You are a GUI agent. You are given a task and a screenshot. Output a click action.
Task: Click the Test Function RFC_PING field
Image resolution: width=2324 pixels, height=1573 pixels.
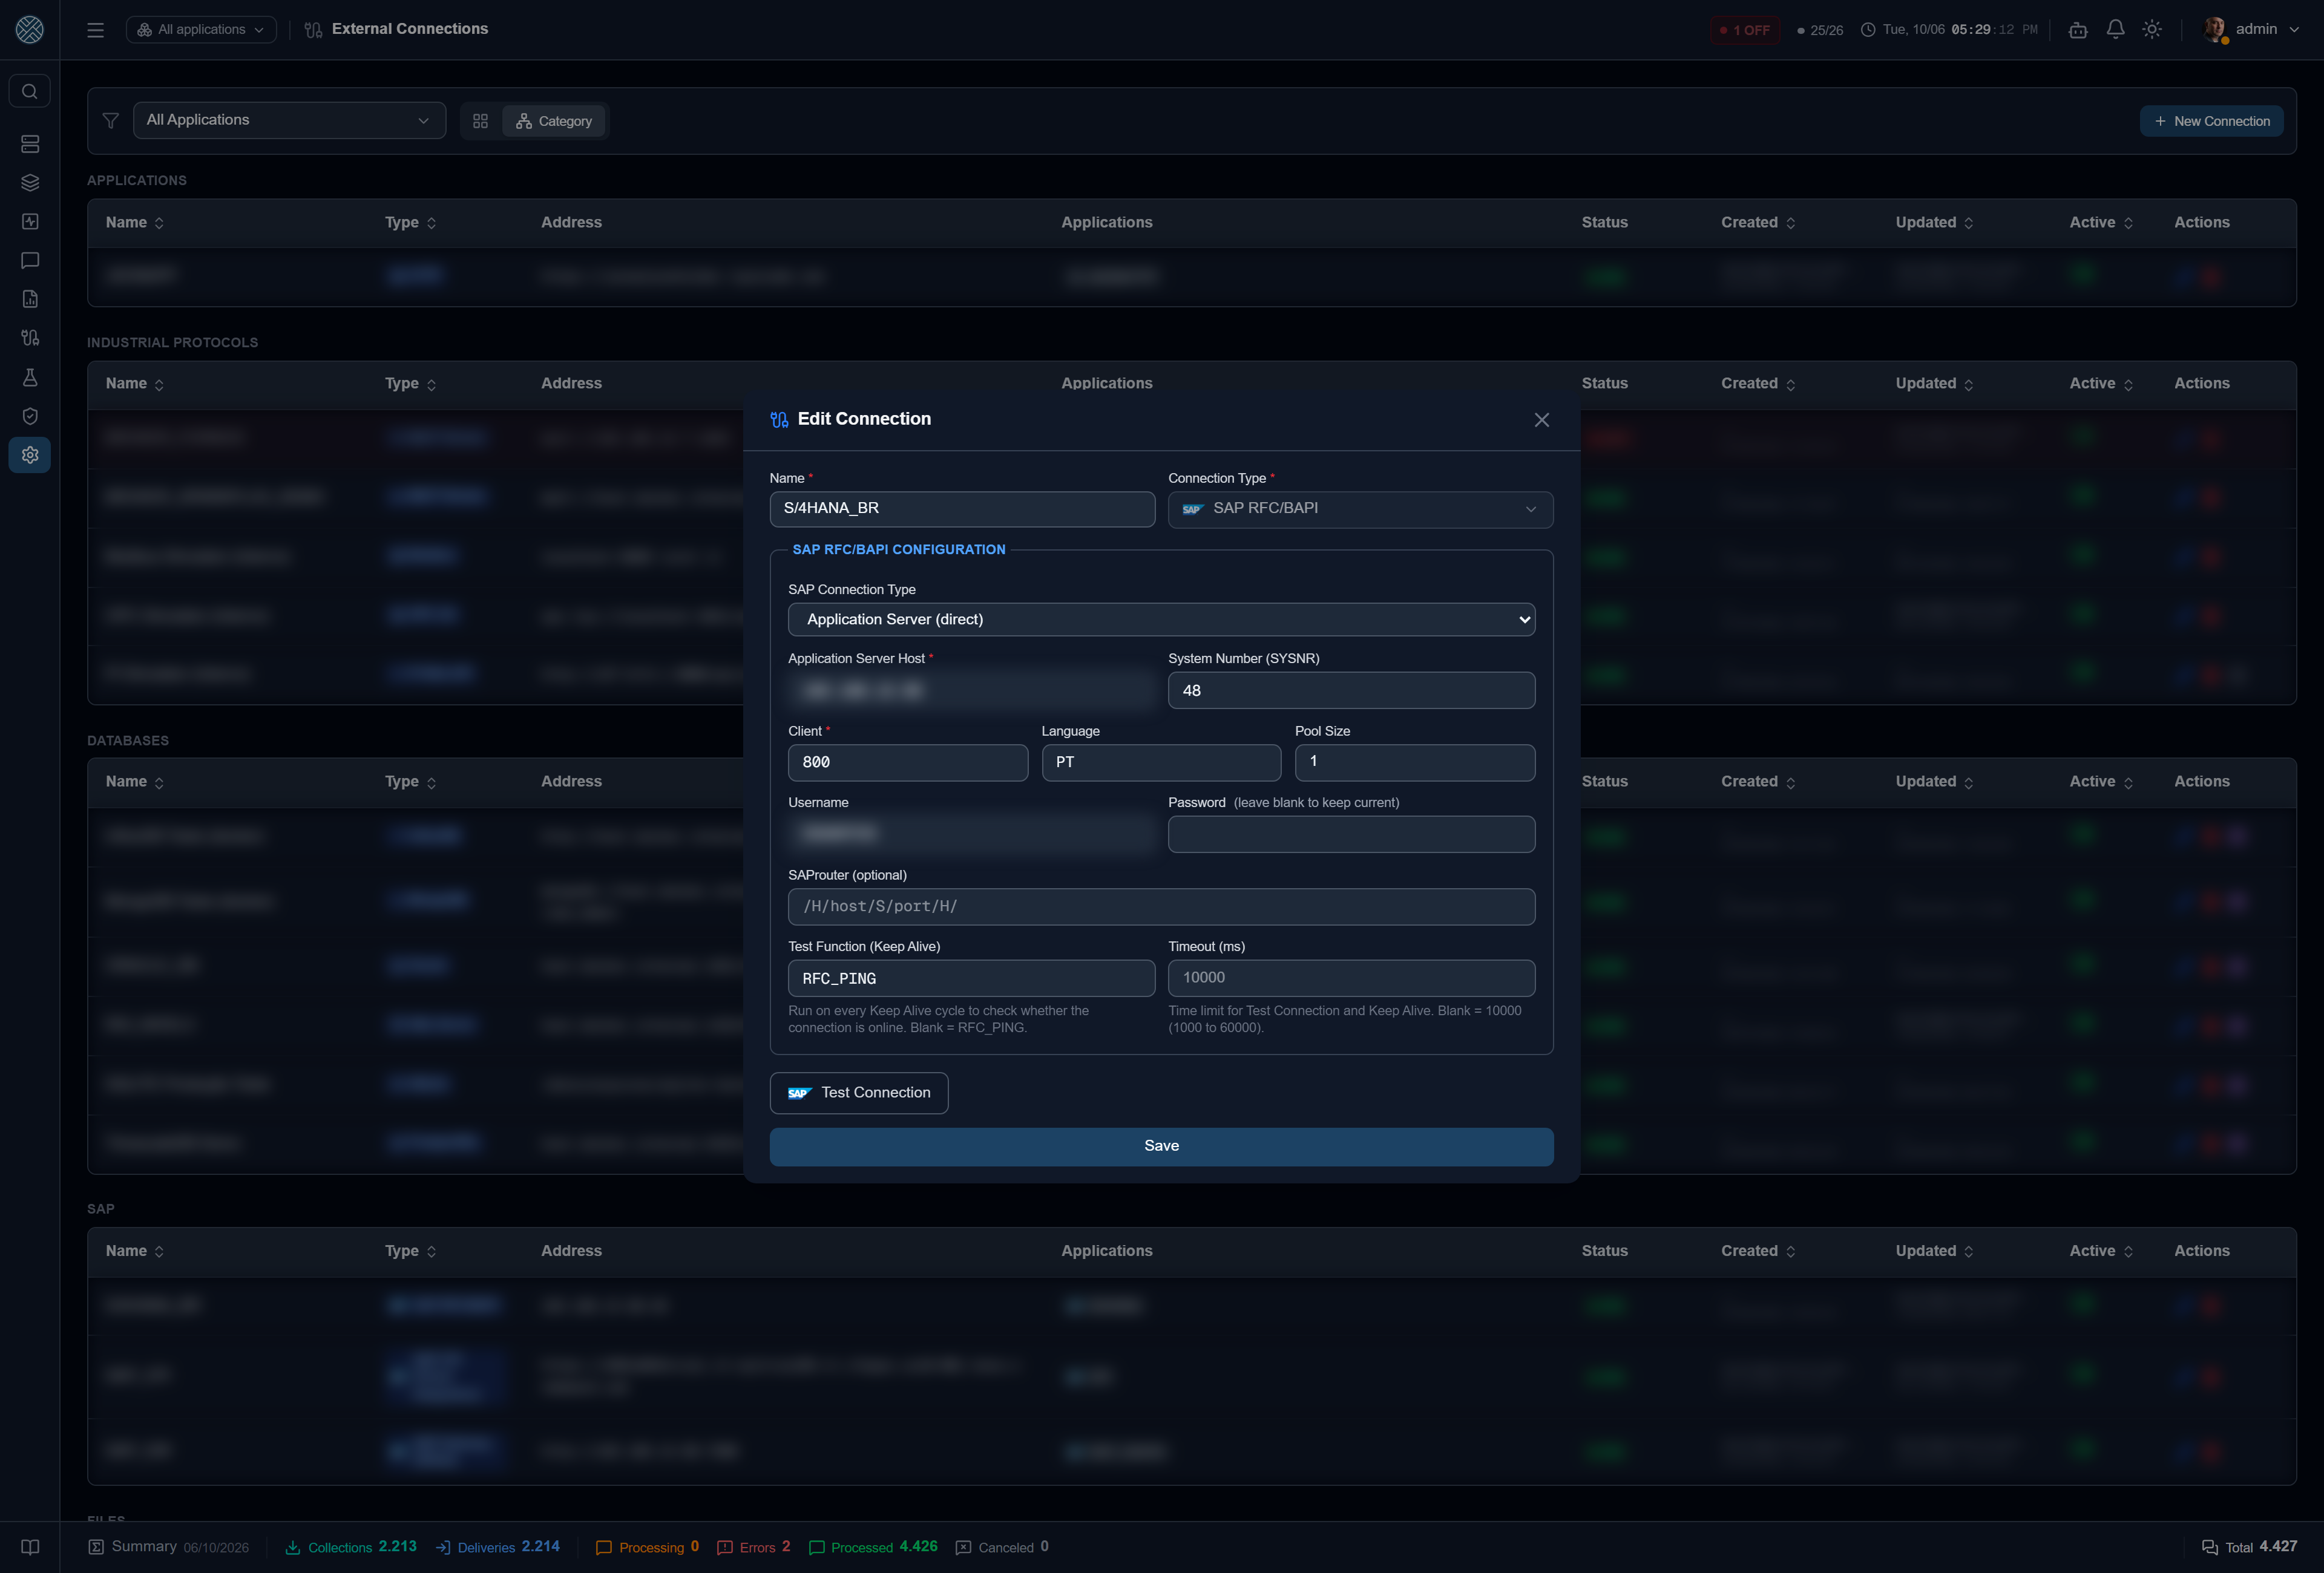(x=971, y=978)
